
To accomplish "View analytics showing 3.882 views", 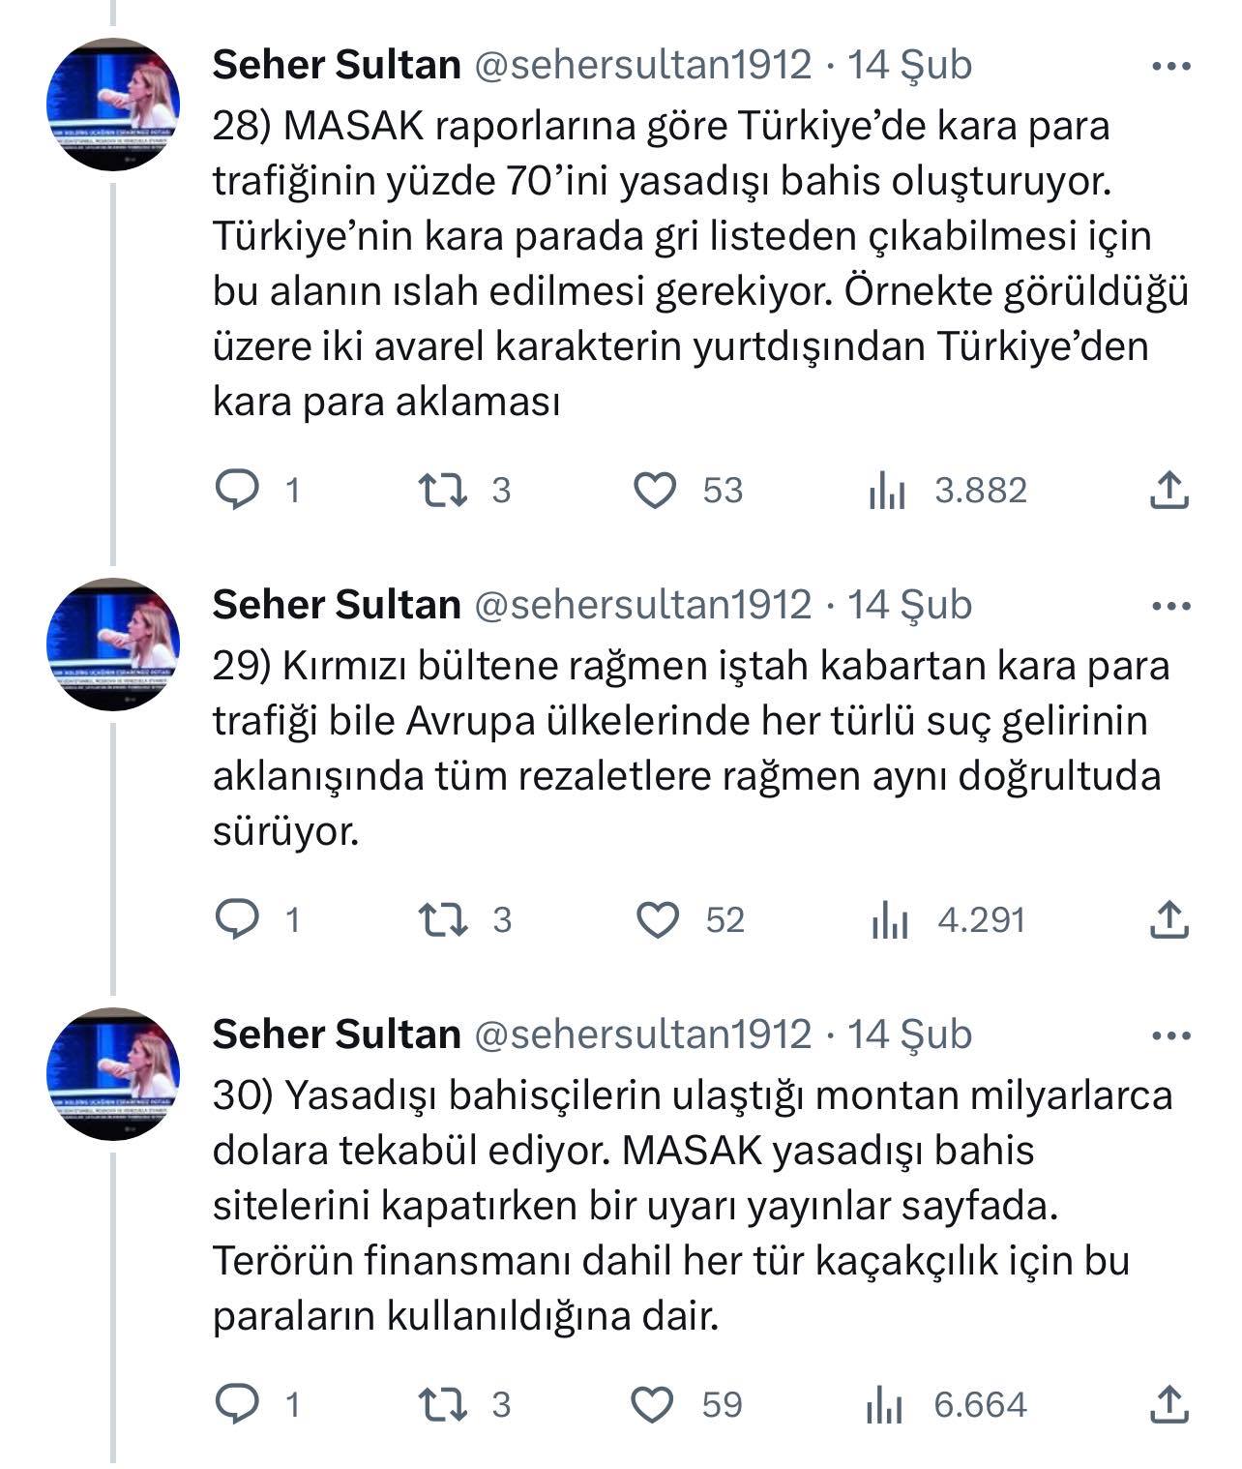I will click(x=886, y=492).
